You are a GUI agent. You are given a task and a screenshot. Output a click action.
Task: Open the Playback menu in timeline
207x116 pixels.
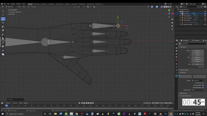[x=8, y=103]
